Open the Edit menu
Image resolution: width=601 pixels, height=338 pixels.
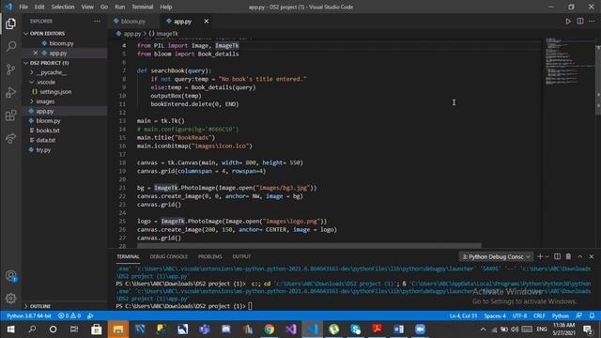39,7
